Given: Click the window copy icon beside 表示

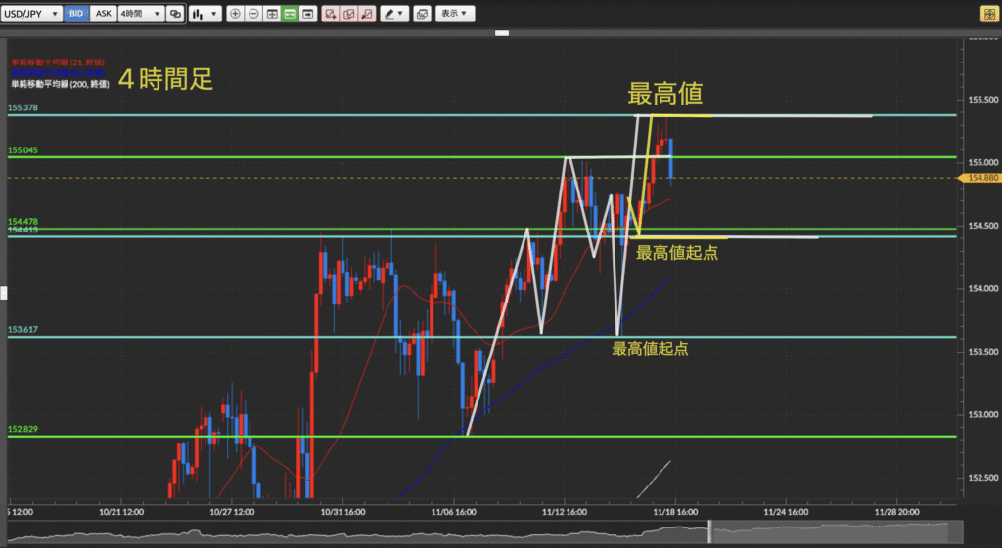Looking at the screenshot, I should [x=422, y=15].
